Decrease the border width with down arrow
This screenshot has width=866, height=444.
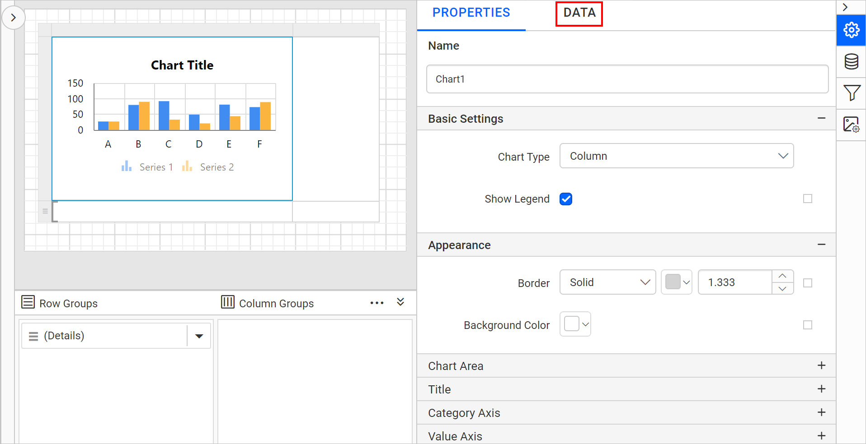tap(783, 288)
